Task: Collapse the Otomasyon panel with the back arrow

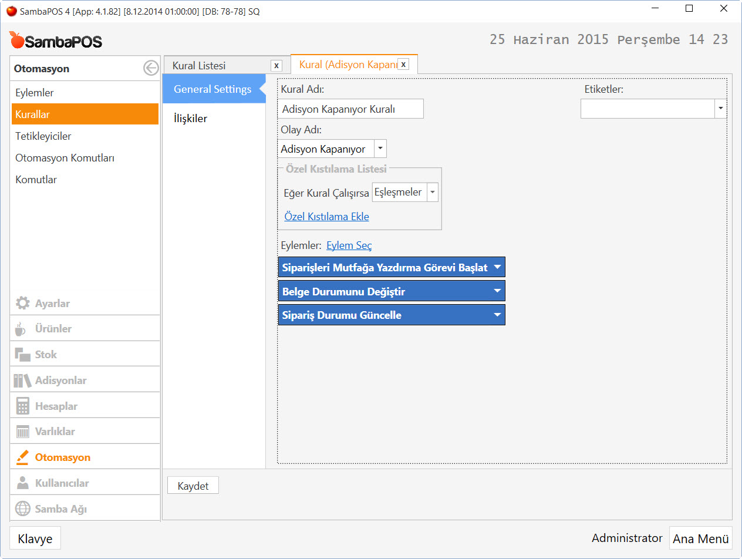Action: [151, 69]
